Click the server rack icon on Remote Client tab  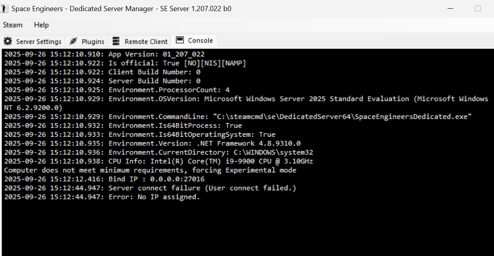tap(116, 41)
